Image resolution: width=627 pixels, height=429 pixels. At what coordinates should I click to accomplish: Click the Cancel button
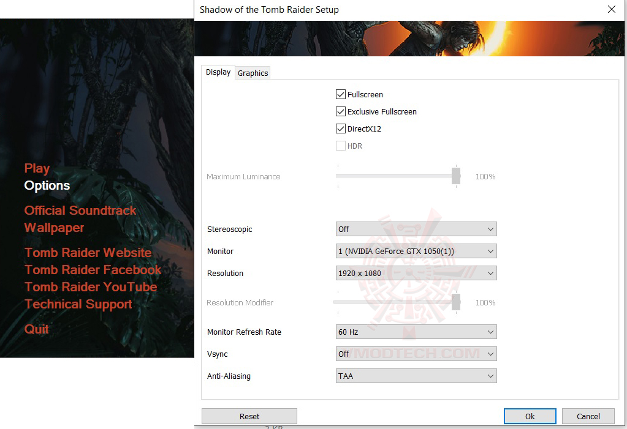(x=588, y=416)
